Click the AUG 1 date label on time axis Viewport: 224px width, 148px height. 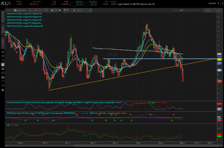click(21, 143)
